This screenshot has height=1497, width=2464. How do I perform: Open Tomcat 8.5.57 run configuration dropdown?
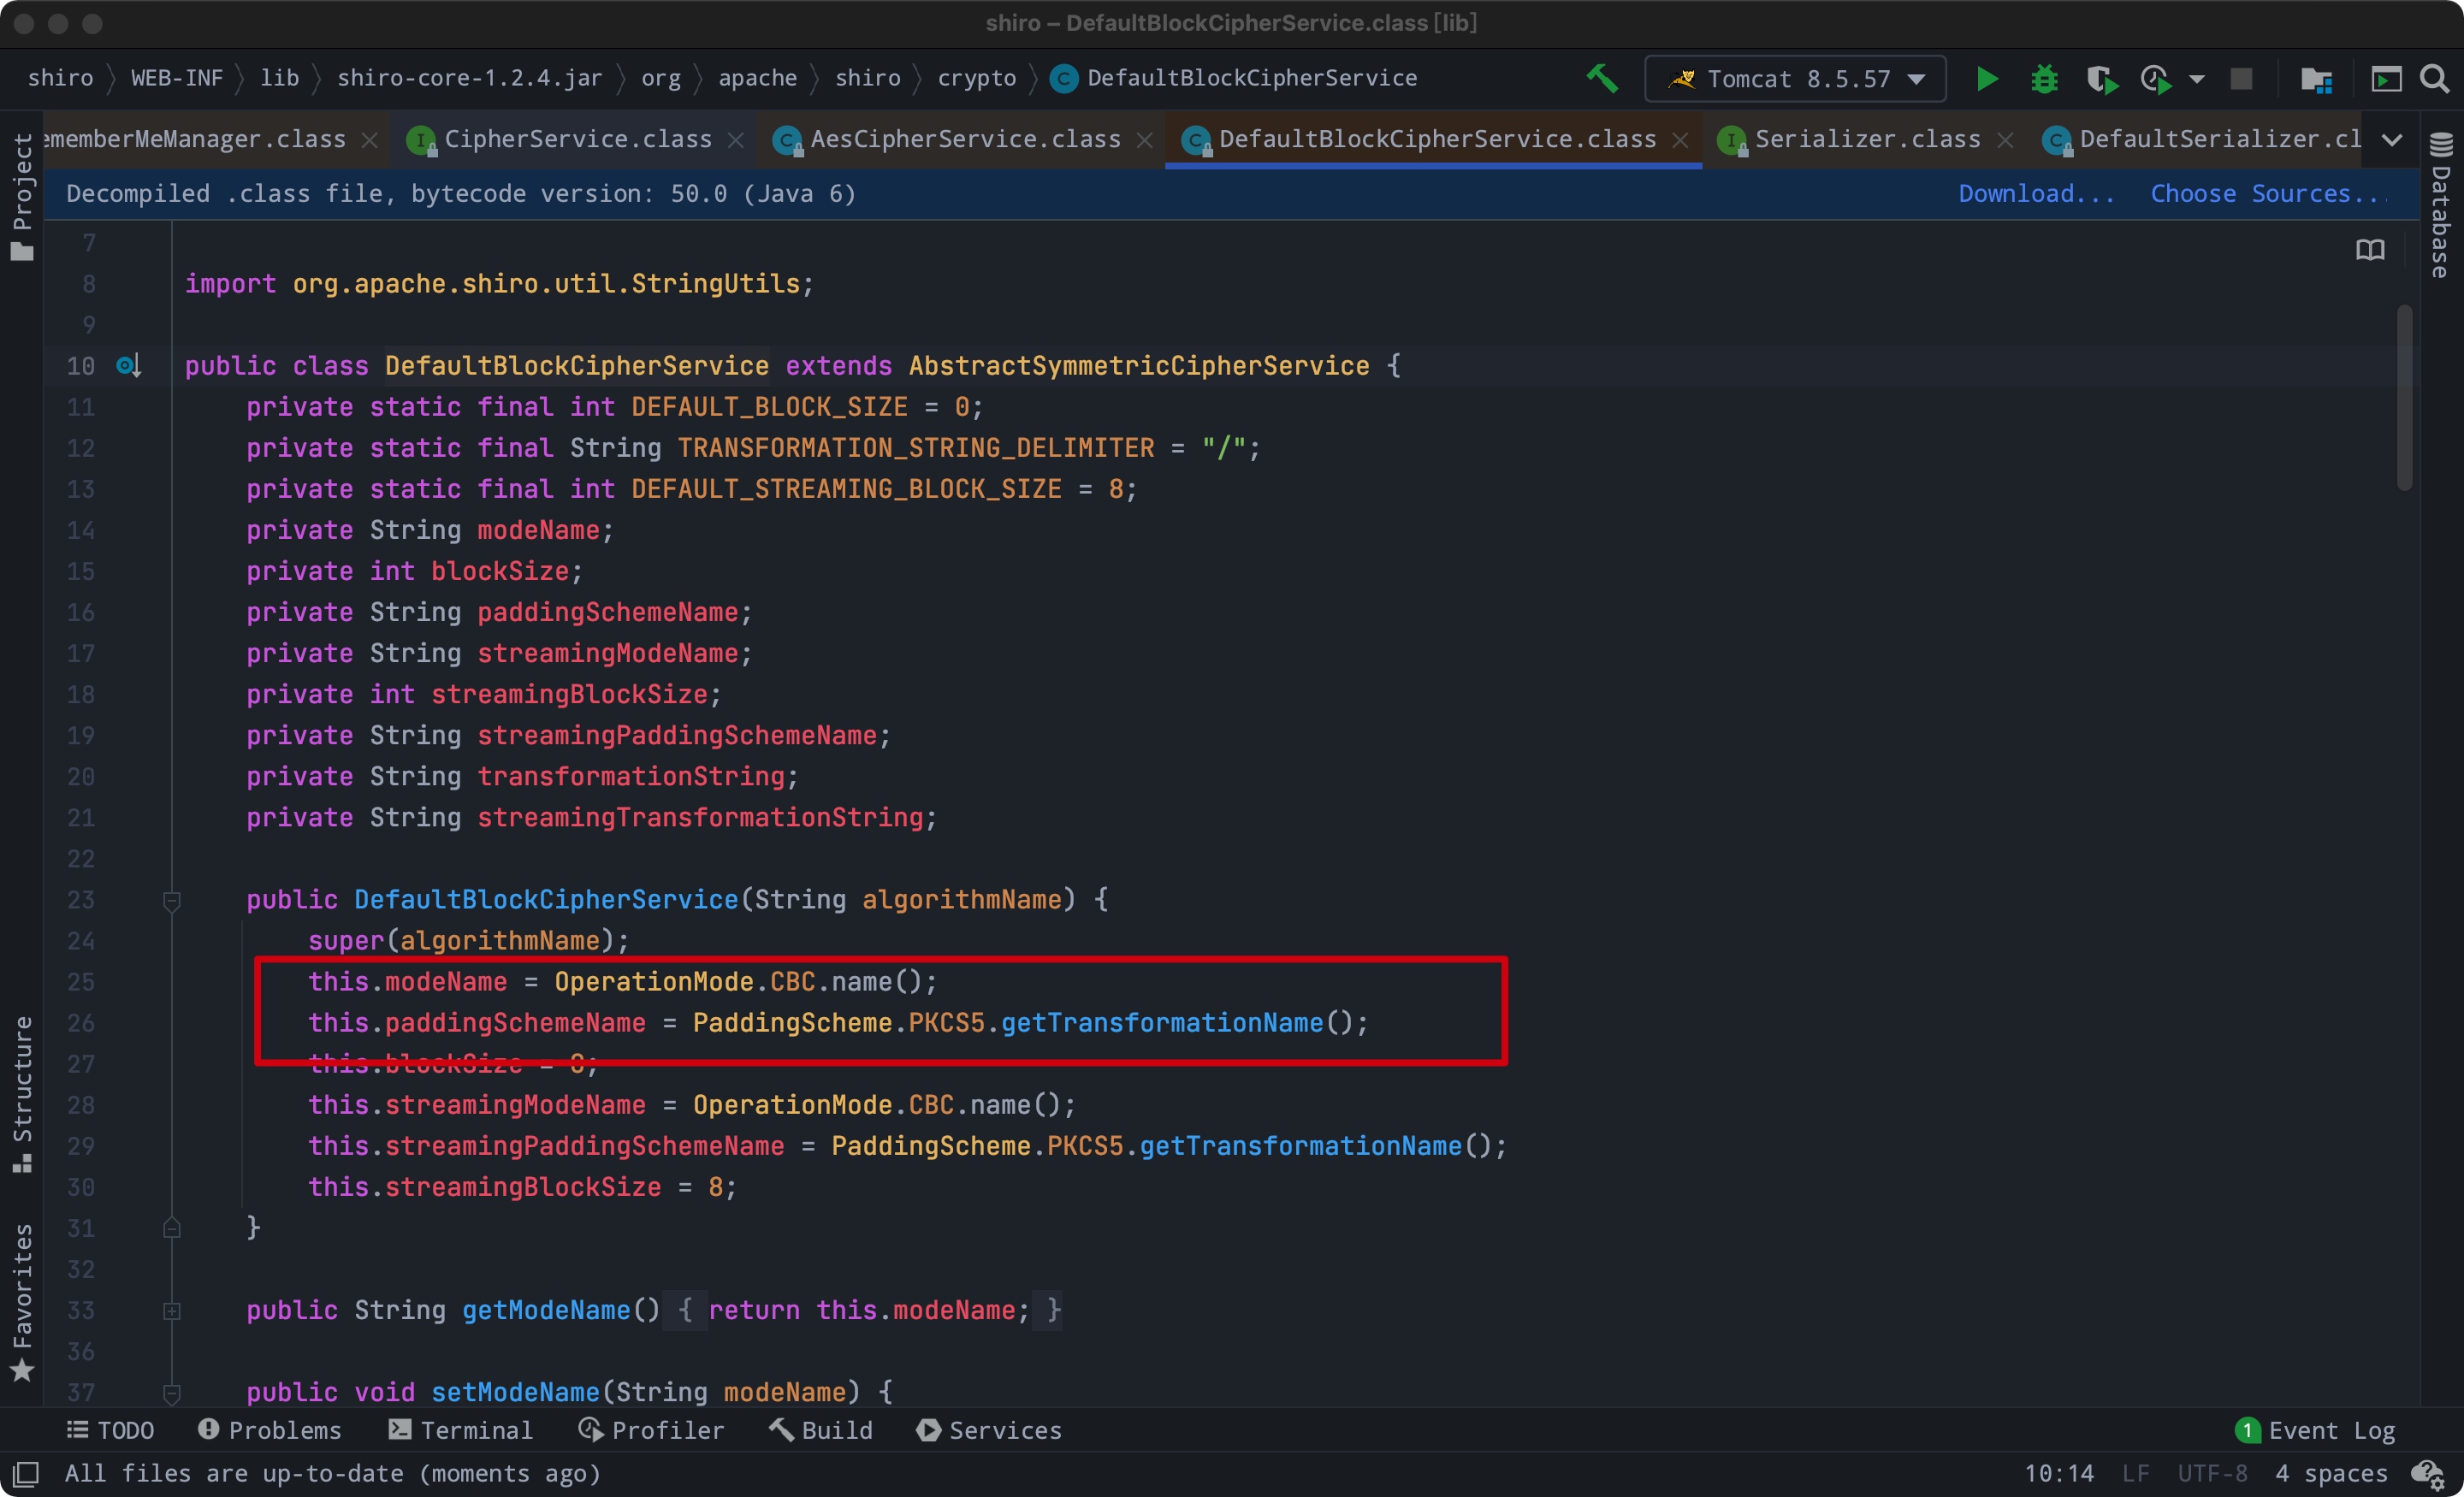click(1795, 78)
